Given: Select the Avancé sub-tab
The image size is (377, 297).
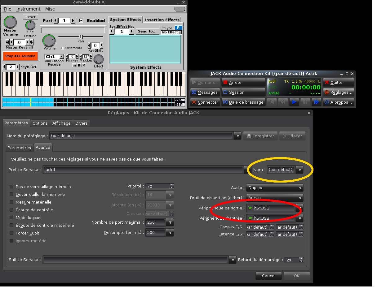Looking at the screenshot, I should (43, 147).
